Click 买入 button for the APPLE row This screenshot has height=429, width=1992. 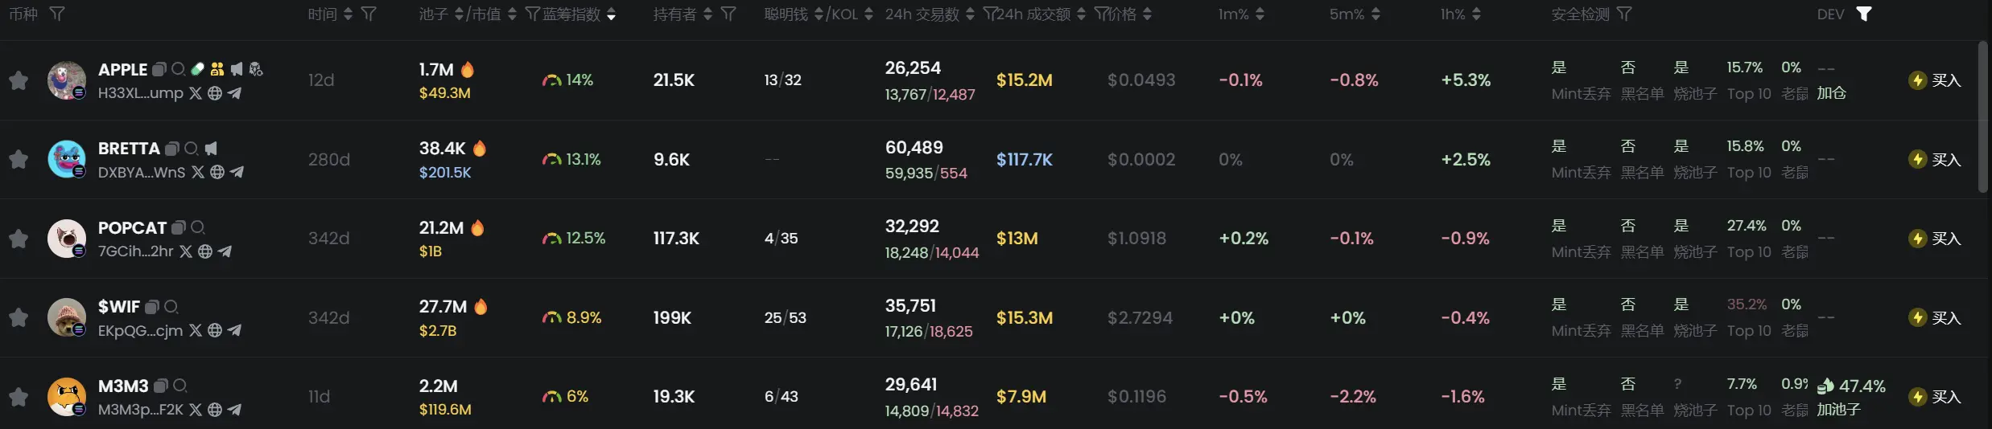[1936, 80]
